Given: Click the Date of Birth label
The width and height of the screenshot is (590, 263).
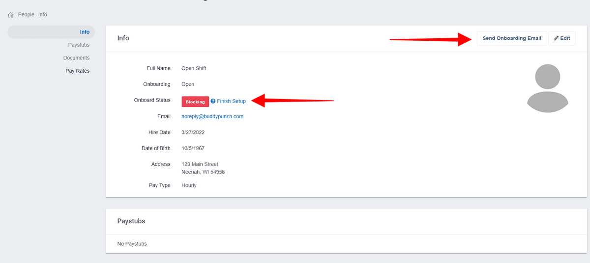Looking at the screenshot, I should [156, 148].
